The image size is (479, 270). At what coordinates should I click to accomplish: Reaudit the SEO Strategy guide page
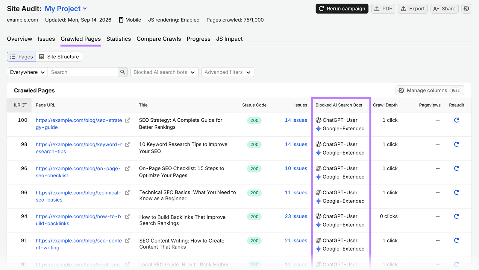pos(457,120)
